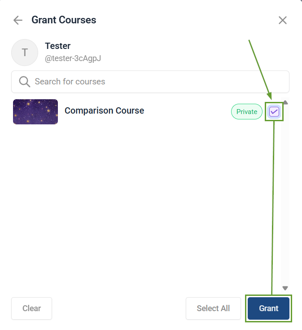The width and height of the screenshot is (302, 330).
Task: Uncheck the Comparison Course checkbox
Action: pos(274,112)
